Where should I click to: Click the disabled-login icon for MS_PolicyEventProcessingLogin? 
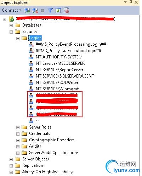point(31,44)
